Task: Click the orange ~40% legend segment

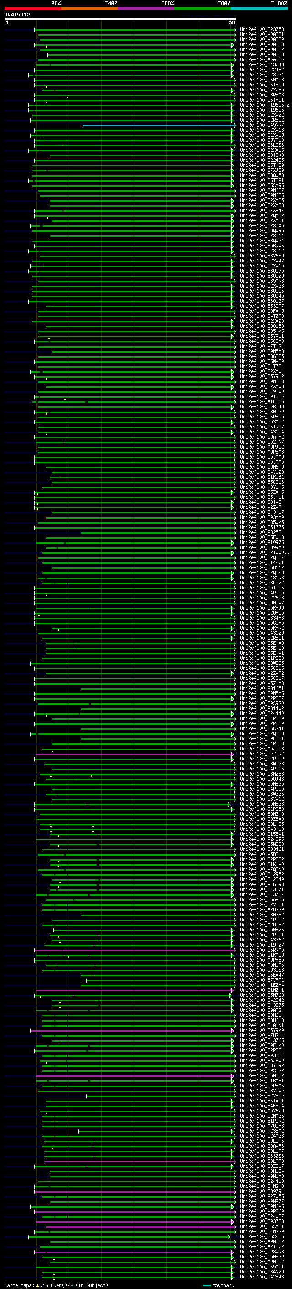Action: click(x=89, y=8)
